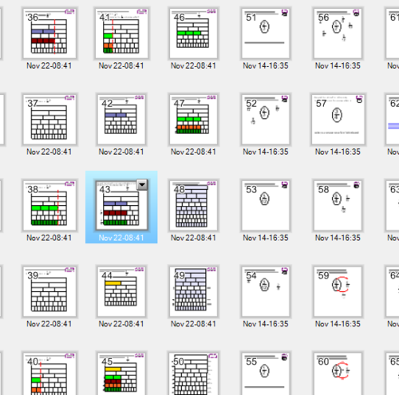Select page 38 thumbnail
The height and width of the screenshot is (395, 399).
[49, 205]
